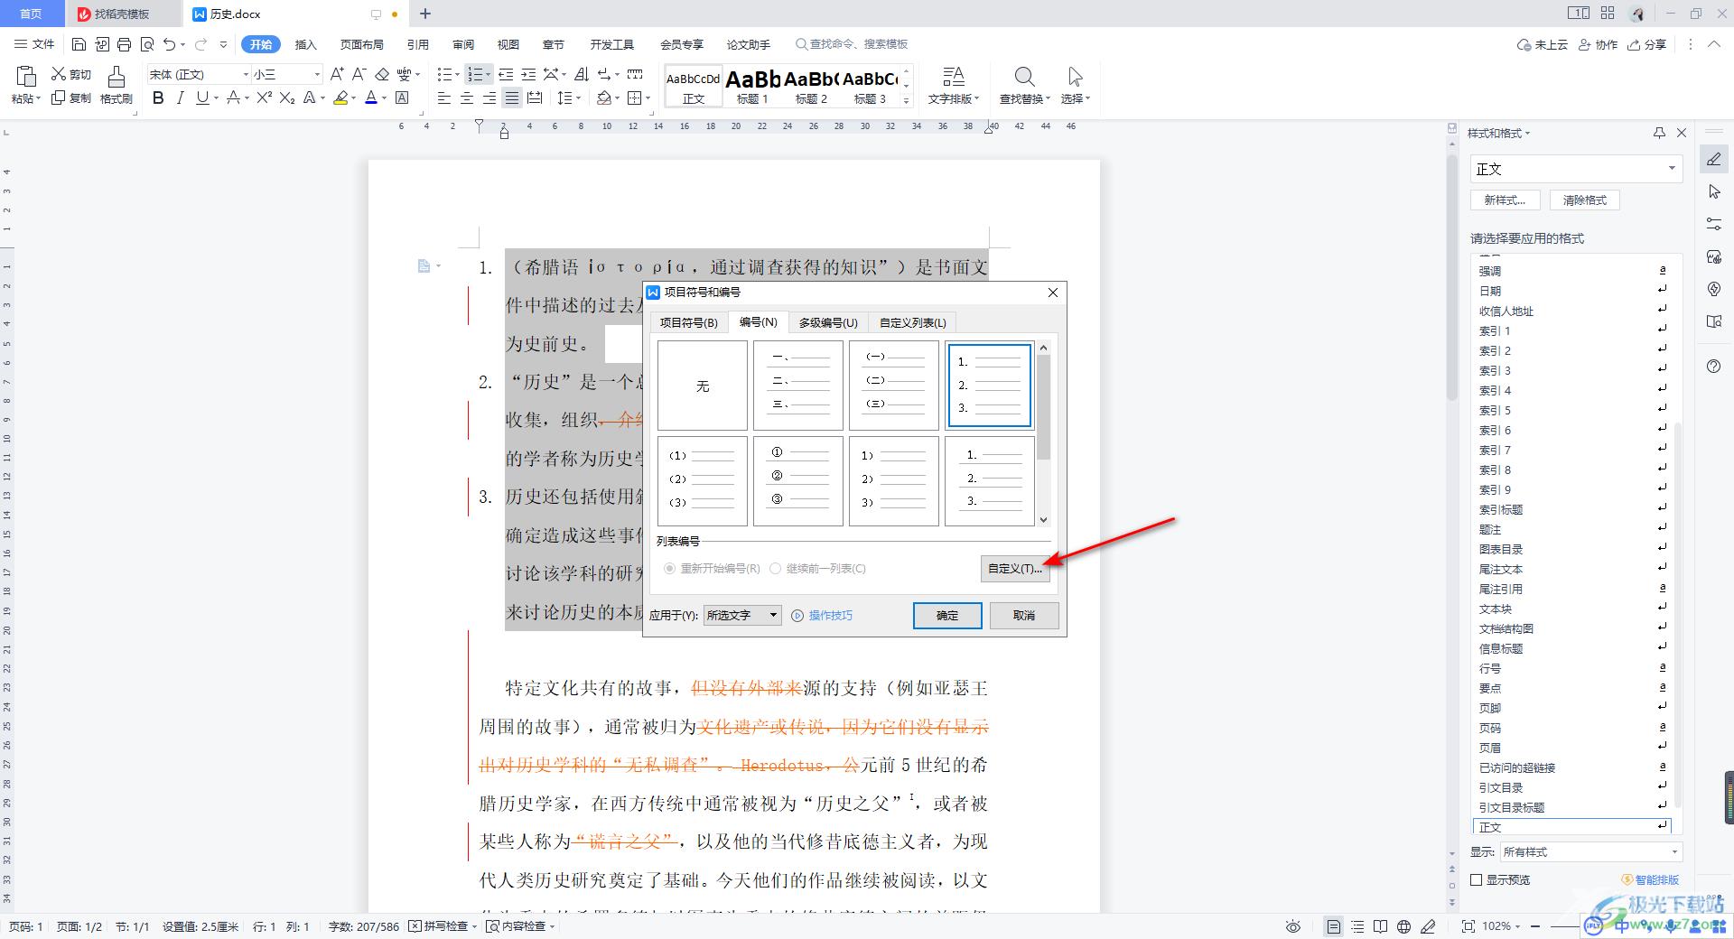Click the Undo arrow icon
The image size is (1734, 939).
coord(169,44)
